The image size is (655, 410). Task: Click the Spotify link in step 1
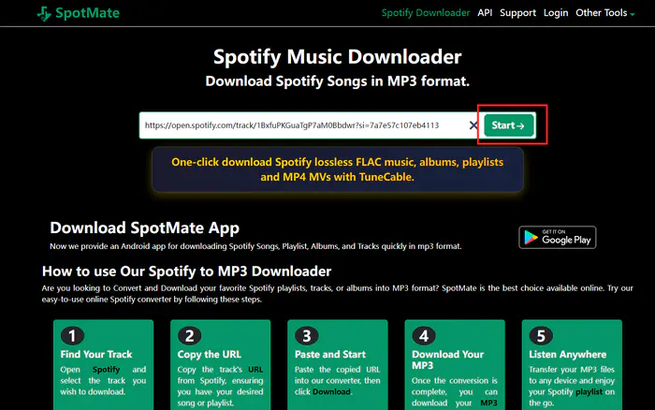coord(106,370)
